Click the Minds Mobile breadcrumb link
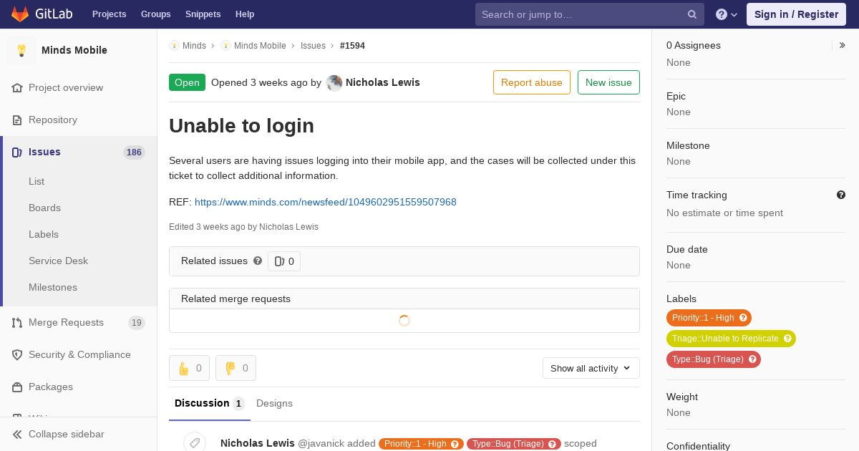This screenshot has height=451, width=859. click(260, 45)
